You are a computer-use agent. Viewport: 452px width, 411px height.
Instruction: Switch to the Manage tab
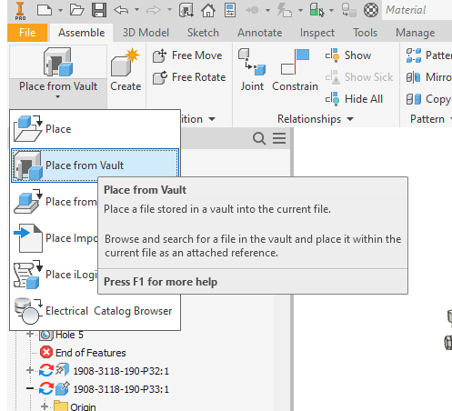tap(415, 33)
